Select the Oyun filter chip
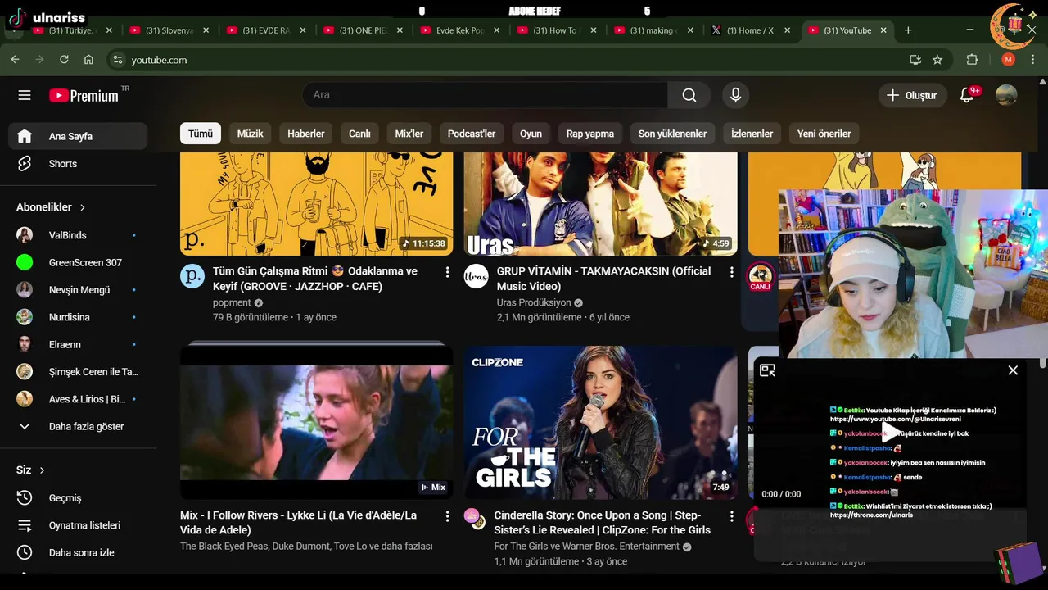Screen dimensions: 1048x590 point(531,134)
